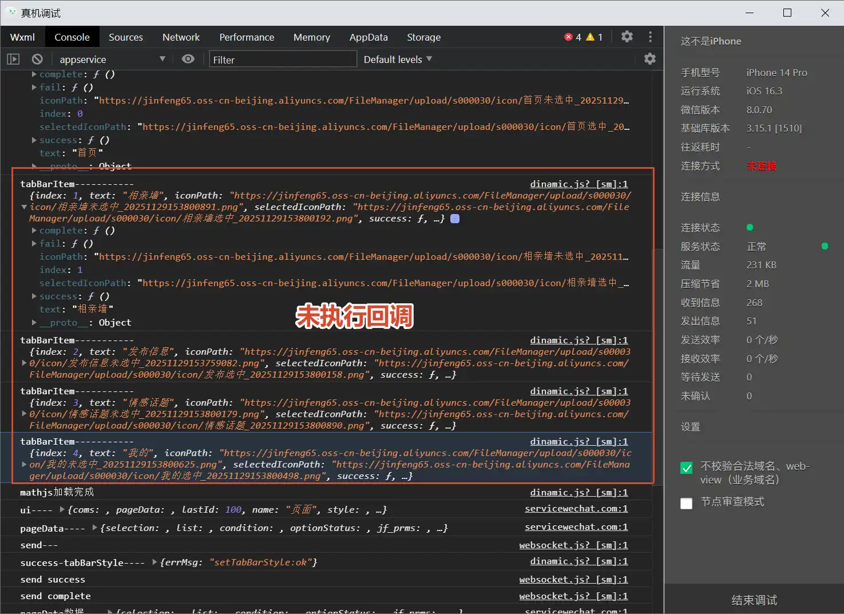This screenshot has height=614, width=844.
Task: Collapse the expanded index 1 tabBarItem object
Action: [24, 207]
